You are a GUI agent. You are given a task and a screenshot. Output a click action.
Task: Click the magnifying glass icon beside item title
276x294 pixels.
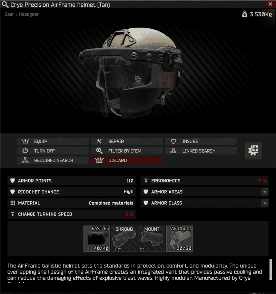pyautogui.click(x=5, y=4)
